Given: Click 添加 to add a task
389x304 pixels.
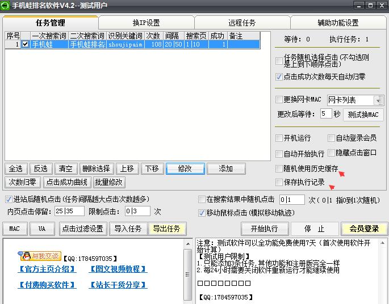Looking at the screenshot, I should click(226, 168).
